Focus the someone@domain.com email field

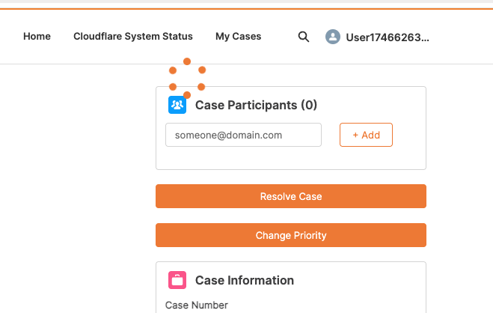(243, 135)
